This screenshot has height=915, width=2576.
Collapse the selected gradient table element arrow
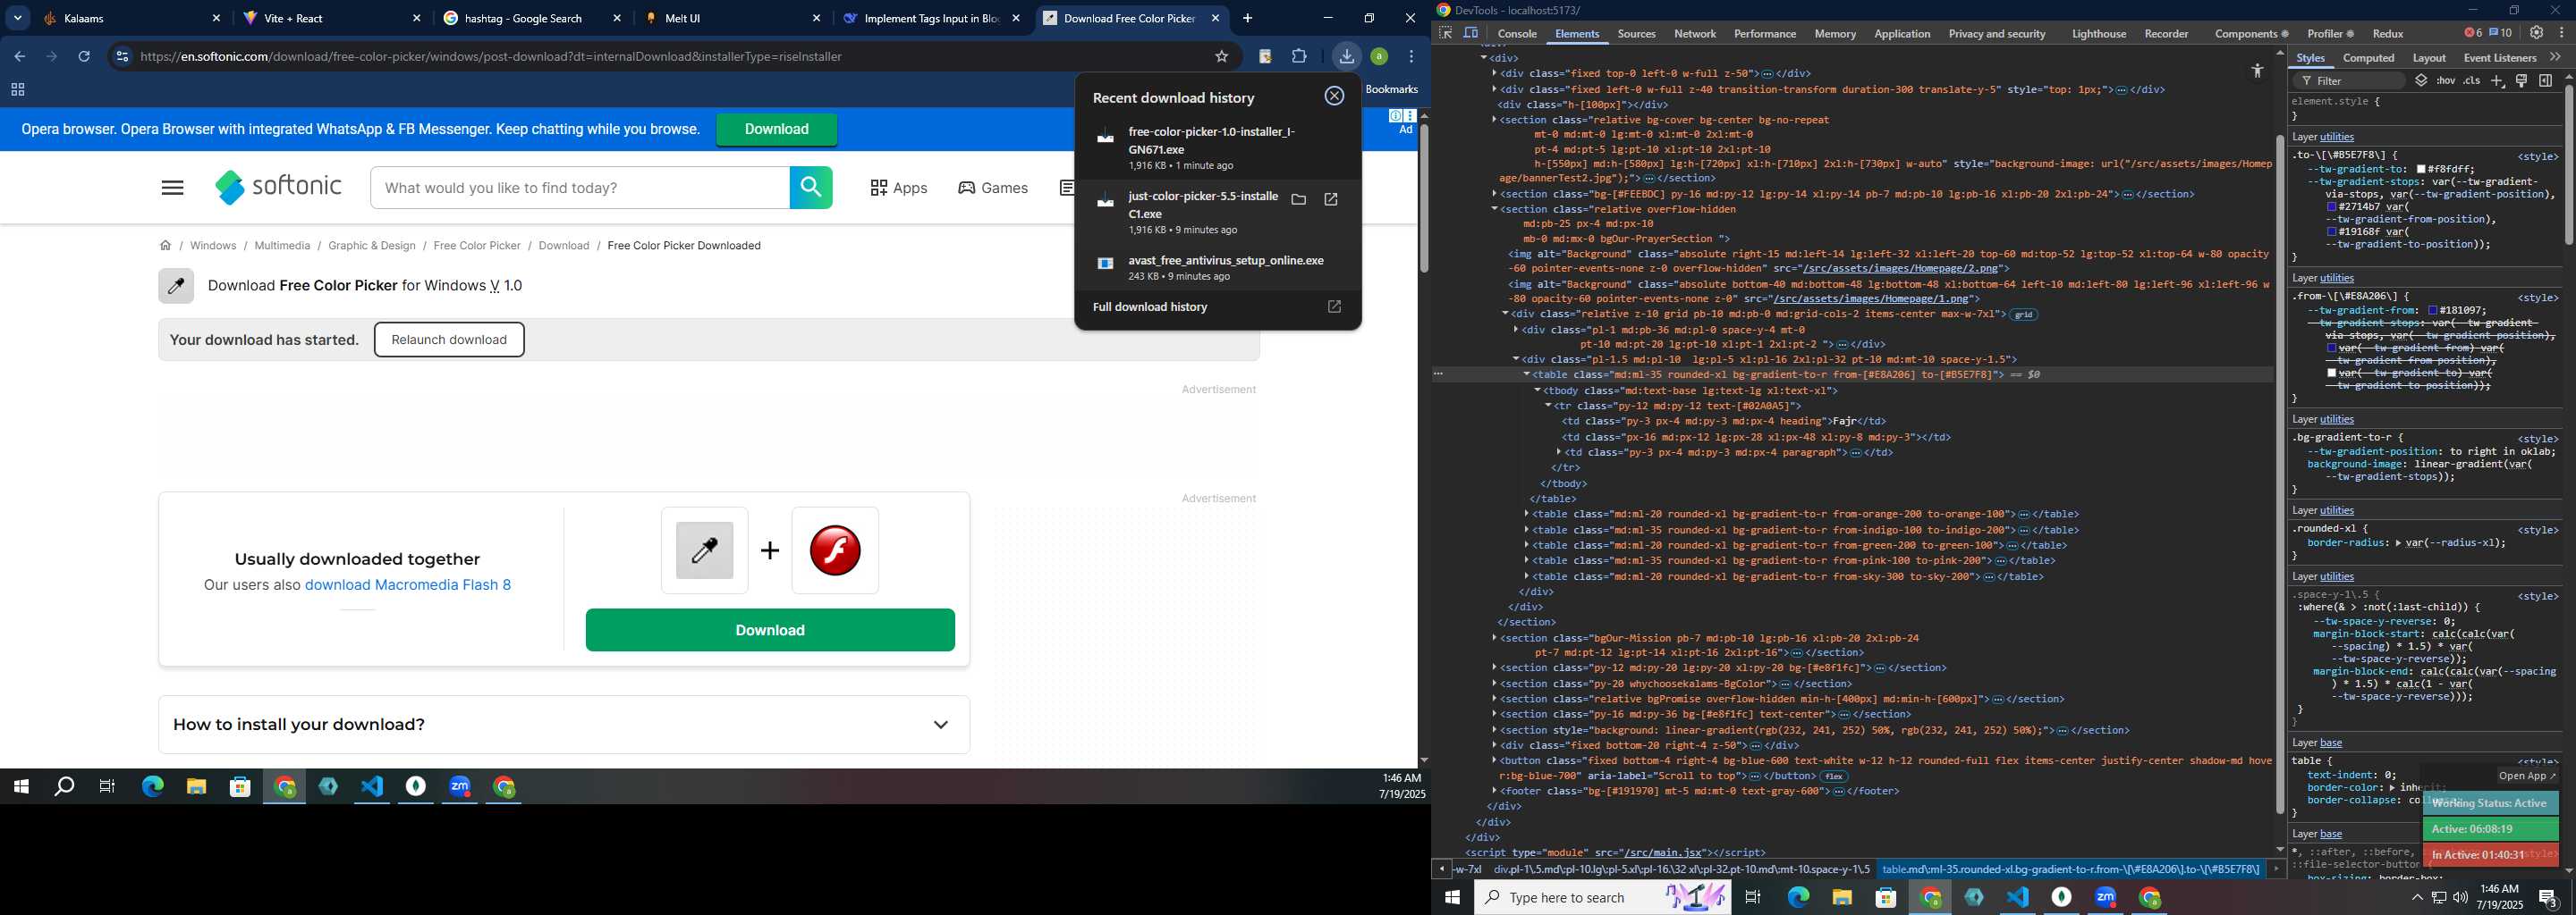[1527, 374]
